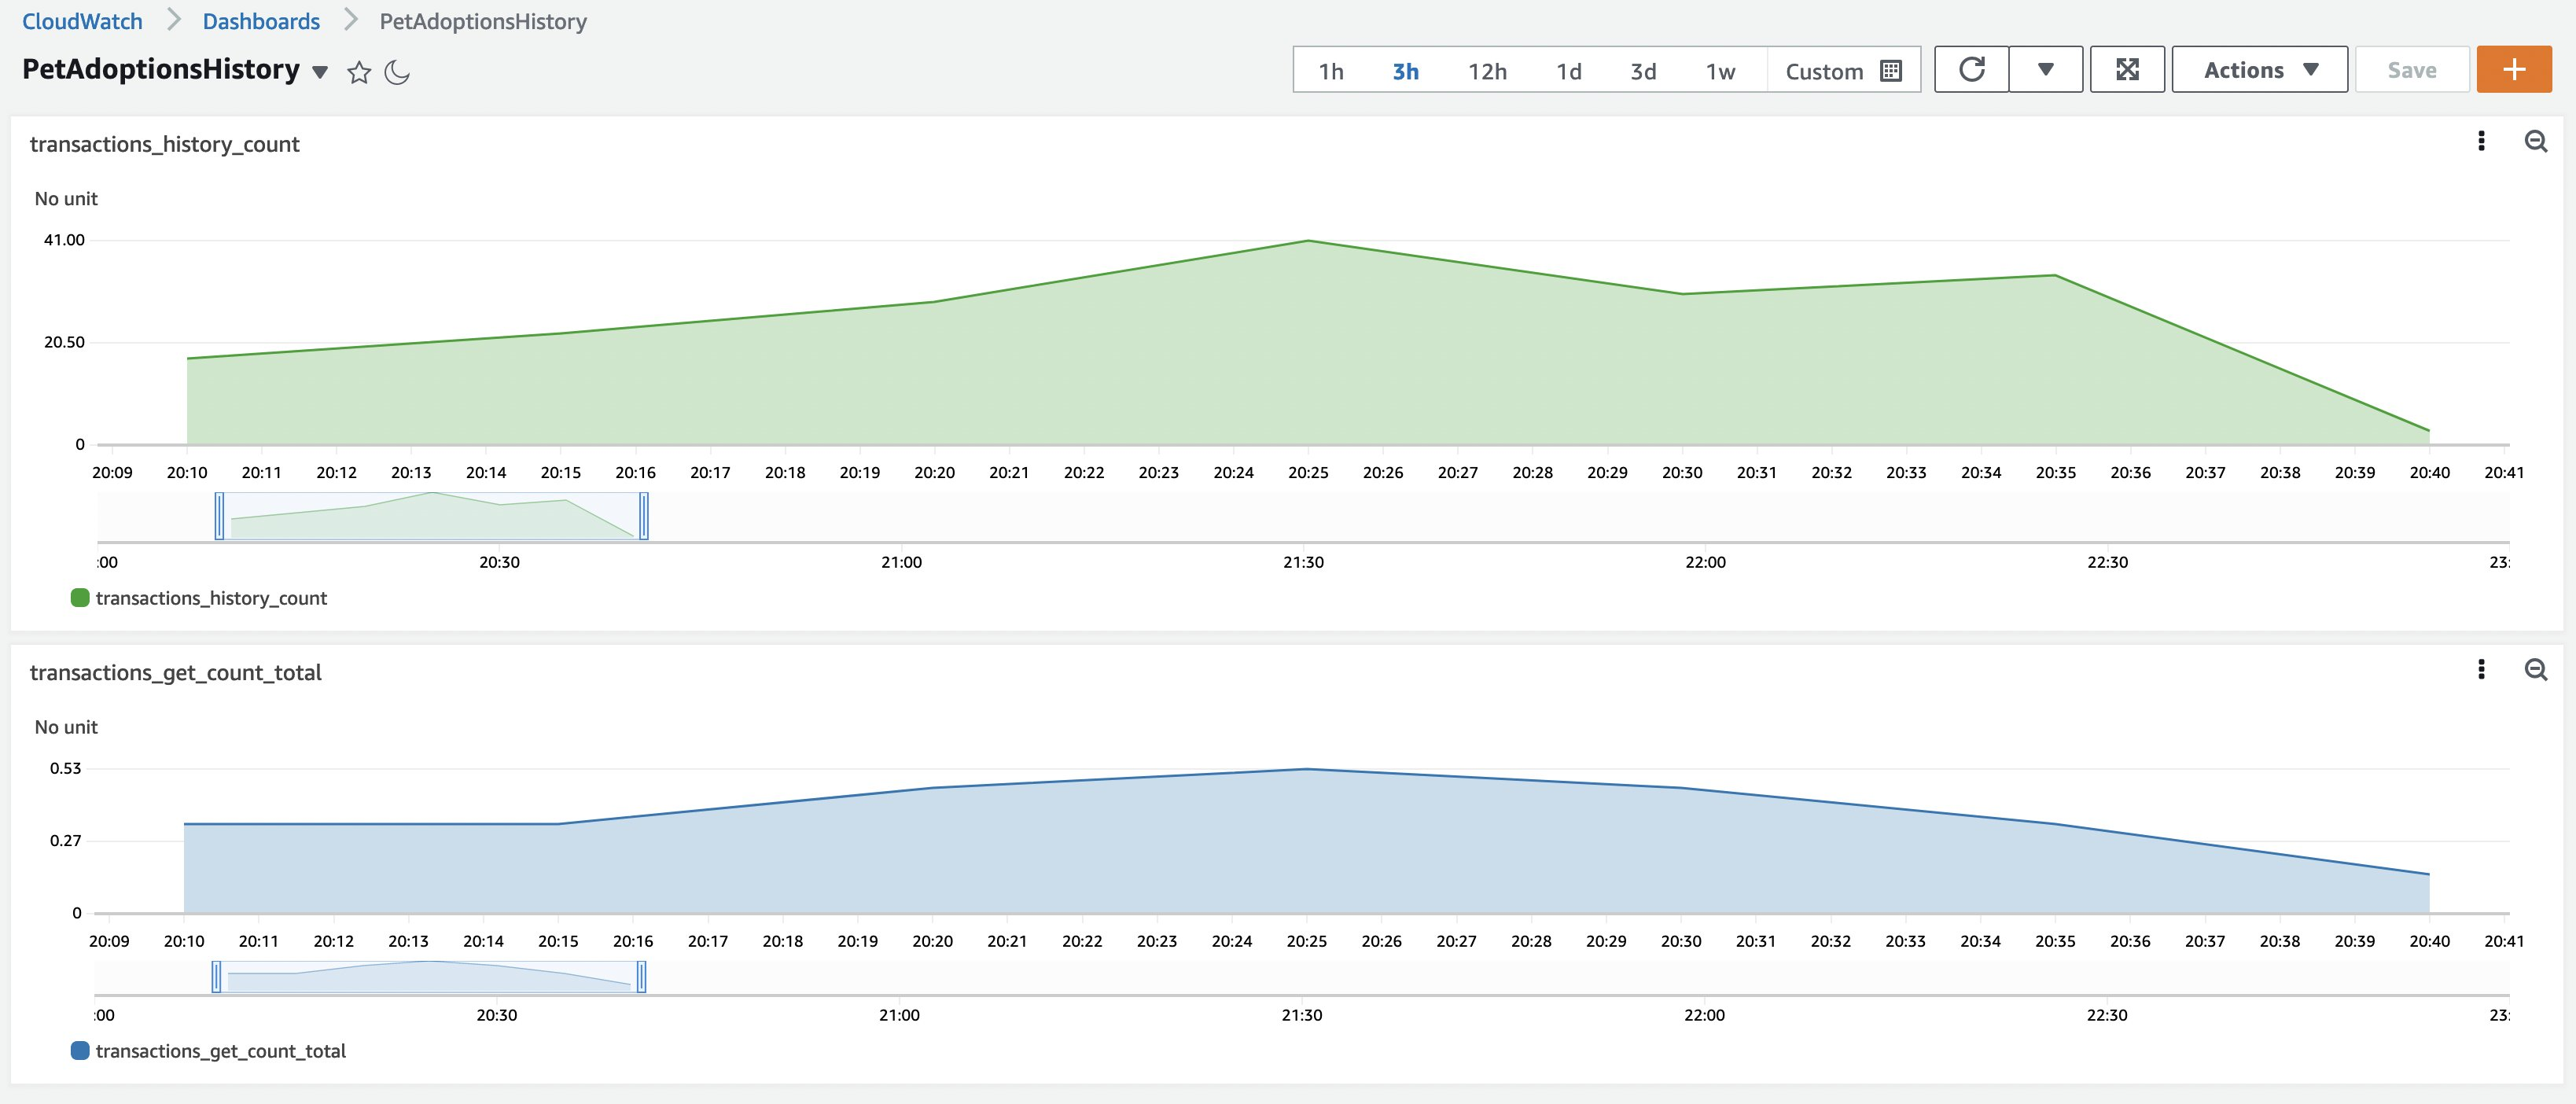Navigate to Dashboards via the breadcrumb

[260, 20]
